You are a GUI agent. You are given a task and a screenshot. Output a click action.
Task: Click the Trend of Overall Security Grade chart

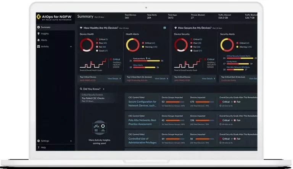tap(188, 63)
